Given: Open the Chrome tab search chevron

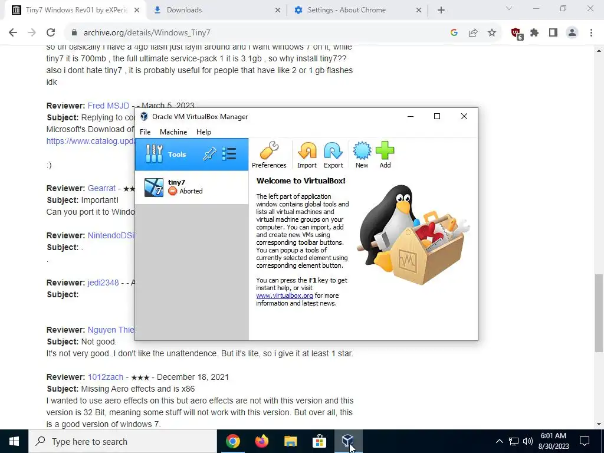Looking at the screenshot, I should [508, 8].
